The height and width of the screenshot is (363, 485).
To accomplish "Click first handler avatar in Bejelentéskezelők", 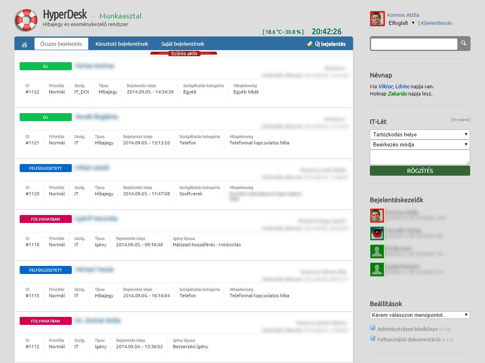I will tap(377, 215).
